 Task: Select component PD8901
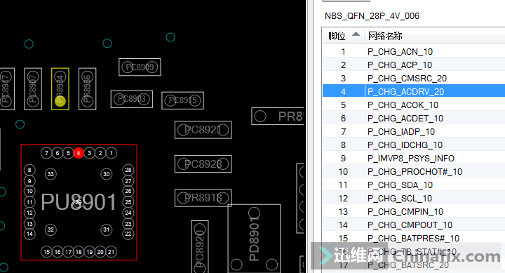click(254, 239)
